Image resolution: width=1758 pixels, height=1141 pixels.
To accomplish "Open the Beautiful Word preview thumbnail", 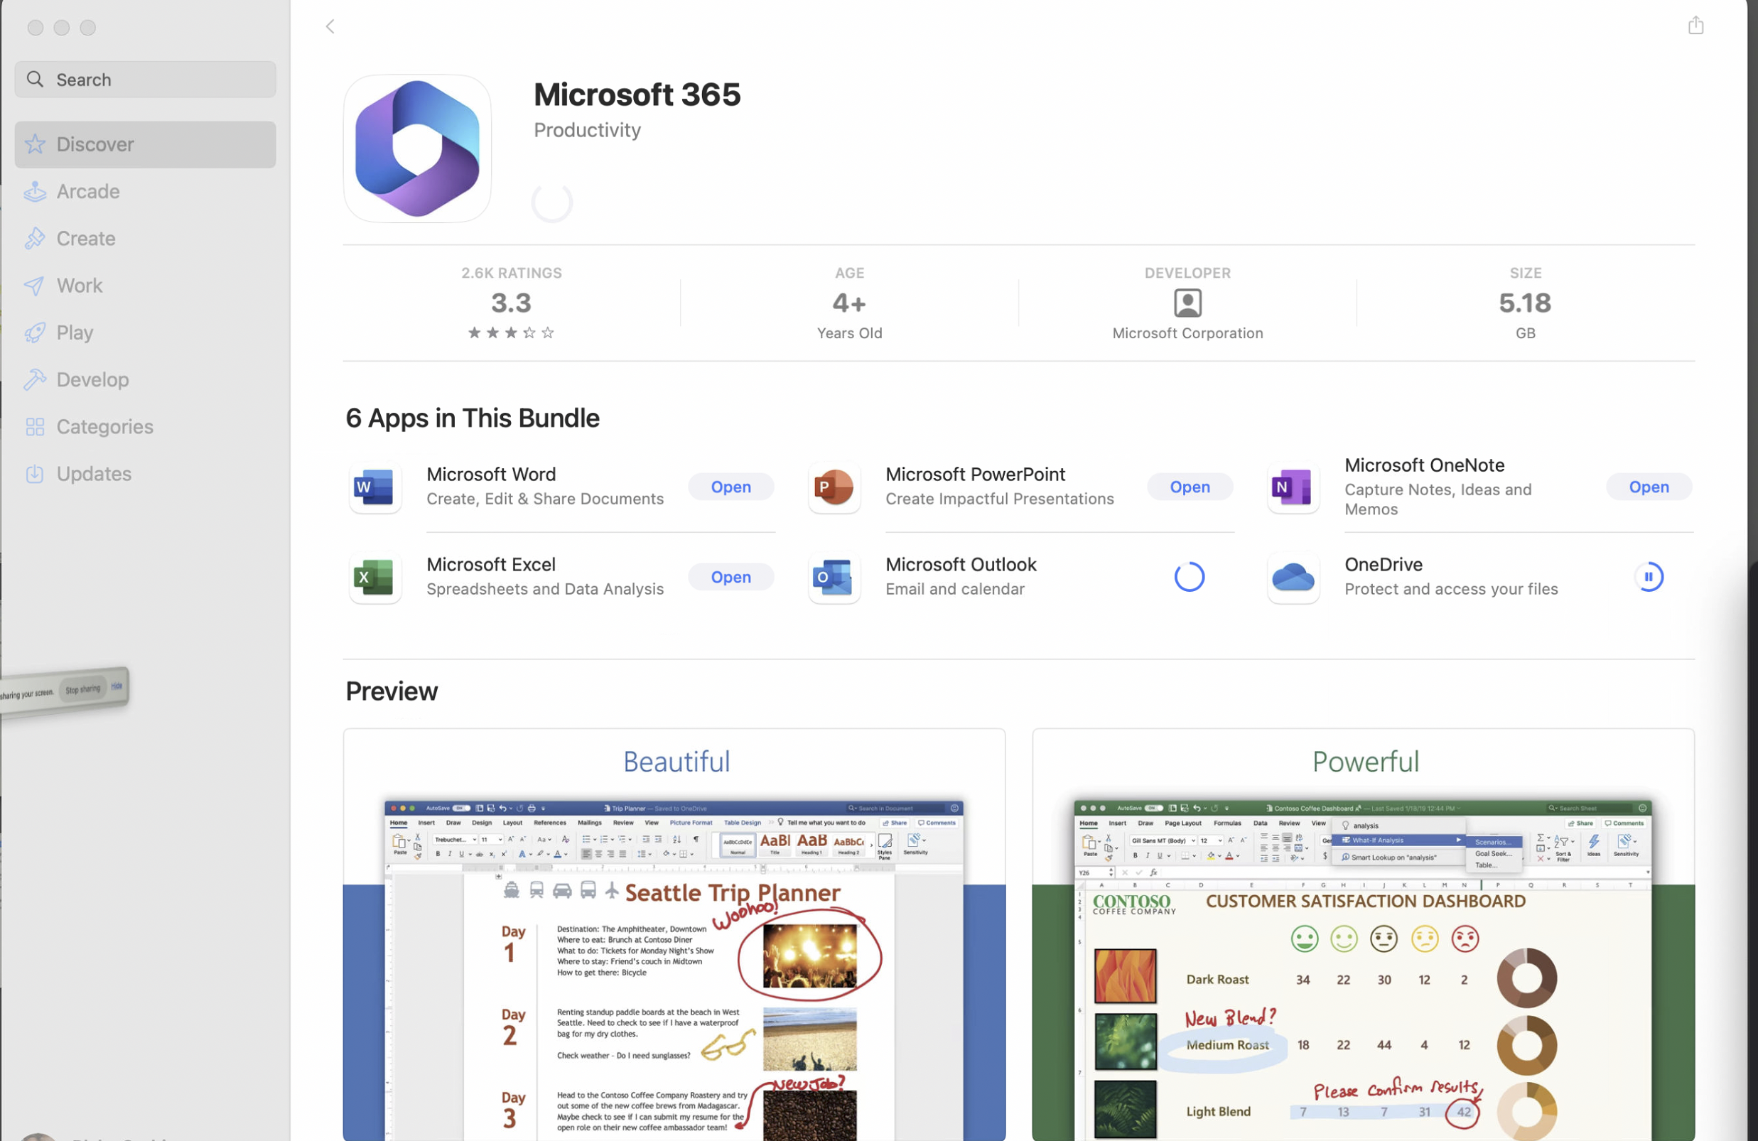I will [x=674, y=935].
